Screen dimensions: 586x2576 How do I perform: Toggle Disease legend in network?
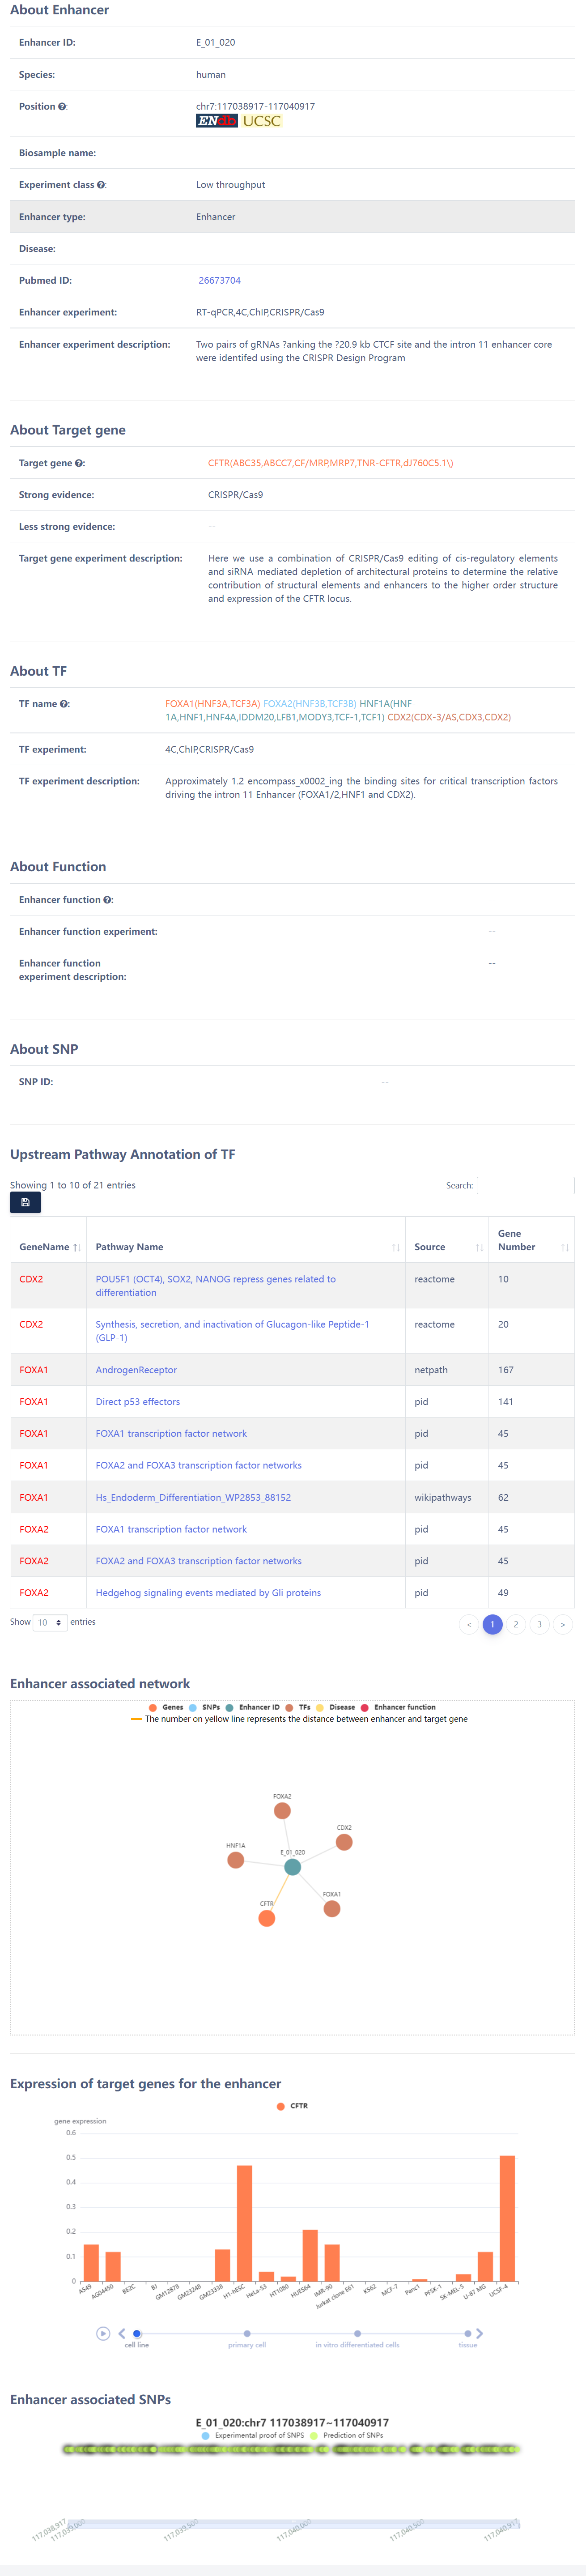coord(335,1707)
